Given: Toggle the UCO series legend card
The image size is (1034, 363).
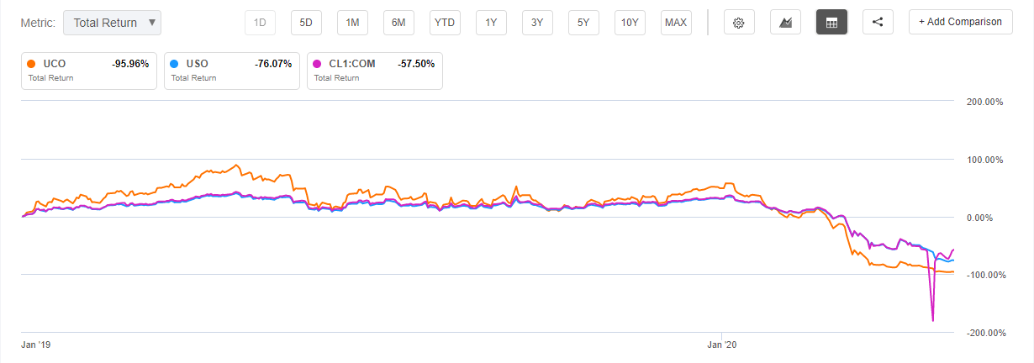Looking at the screenshot, I should point(88,71).
